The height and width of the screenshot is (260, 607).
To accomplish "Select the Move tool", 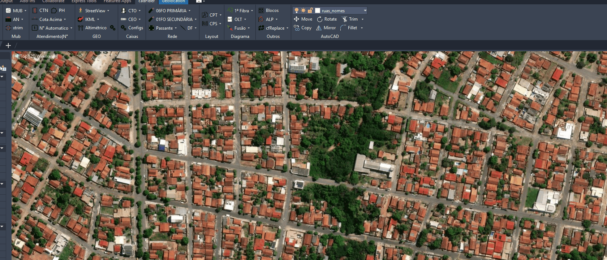I will [x=303, y=19].
